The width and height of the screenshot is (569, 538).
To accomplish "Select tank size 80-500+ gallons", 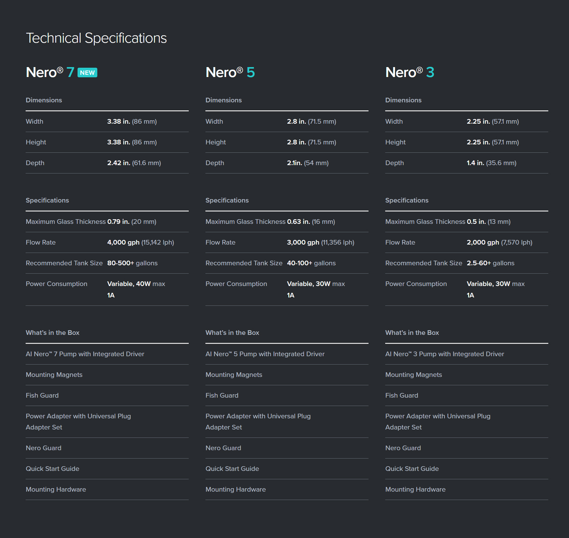I will (133, 263).
